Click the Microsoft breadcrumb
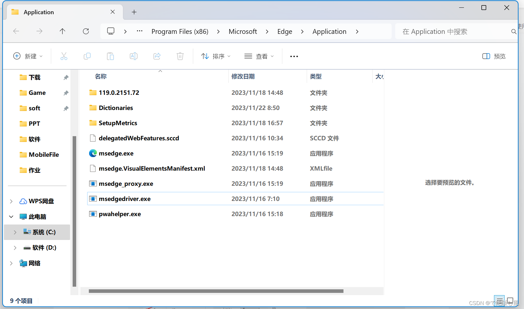This screenshot has width=524, height=309. coord(243,32)
